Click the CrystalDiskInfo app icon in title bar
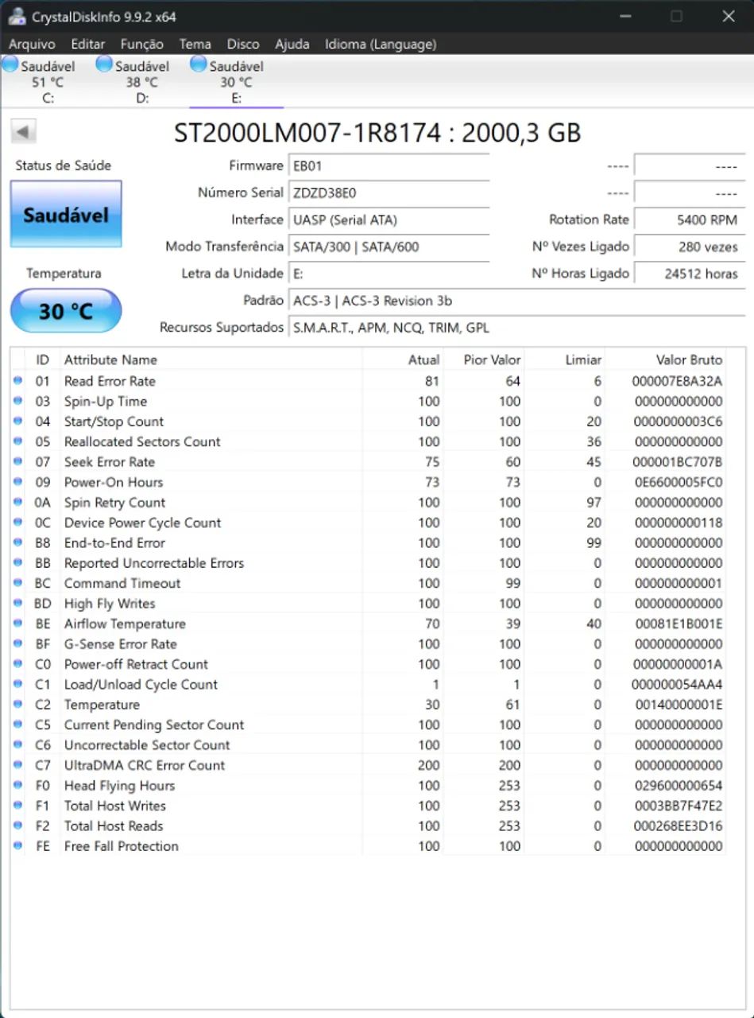 [x=16, y=16]
